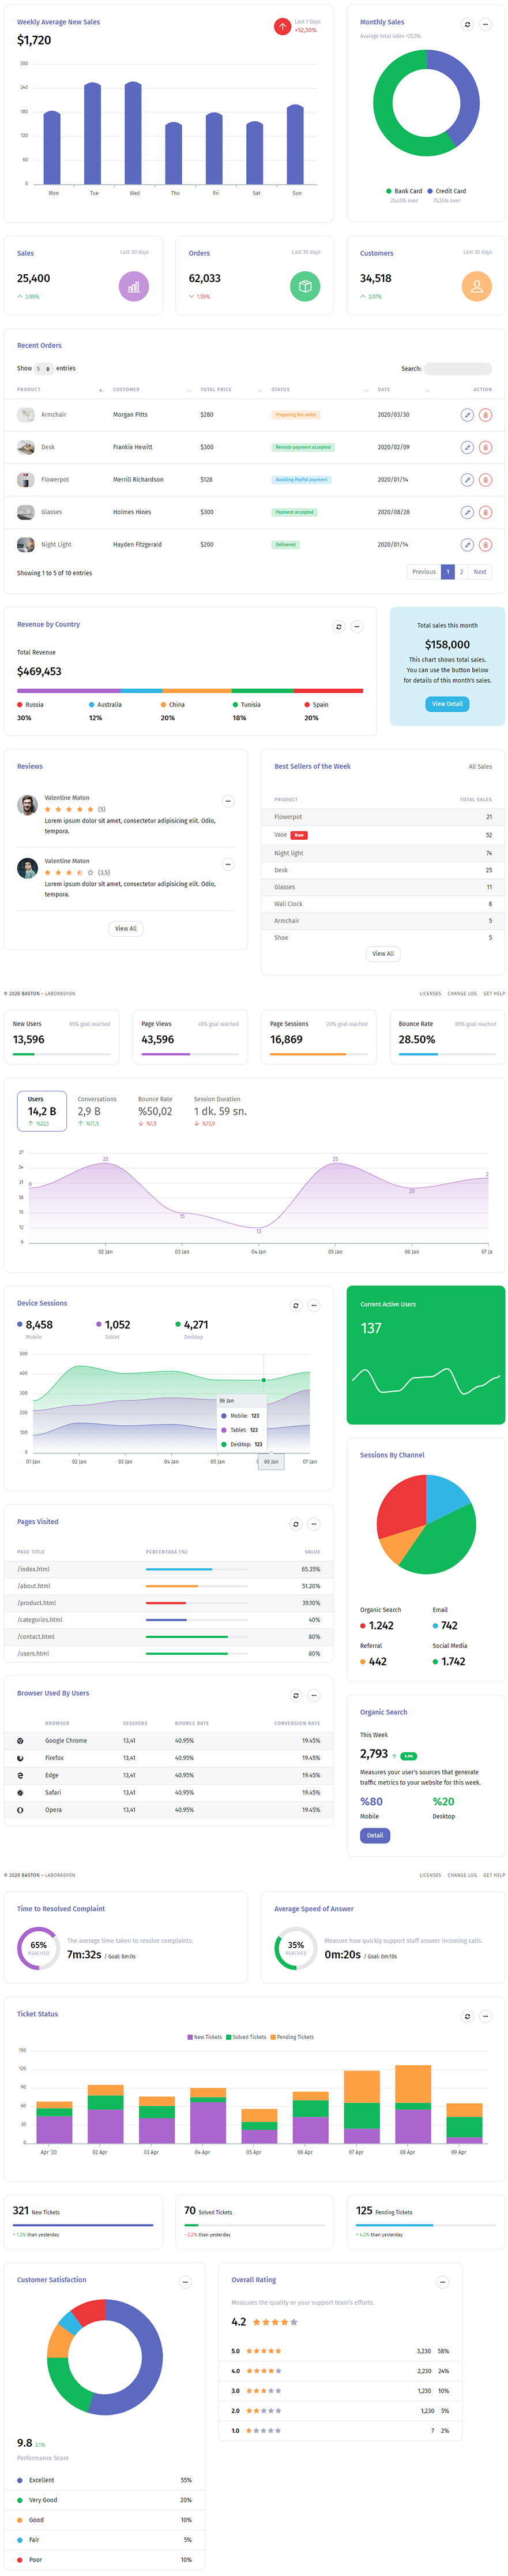The width and height of the screenshot is (508, 2576).
Task: Open the Customer Satisfaction more options menu
Action: click(x=185, y=2282)
